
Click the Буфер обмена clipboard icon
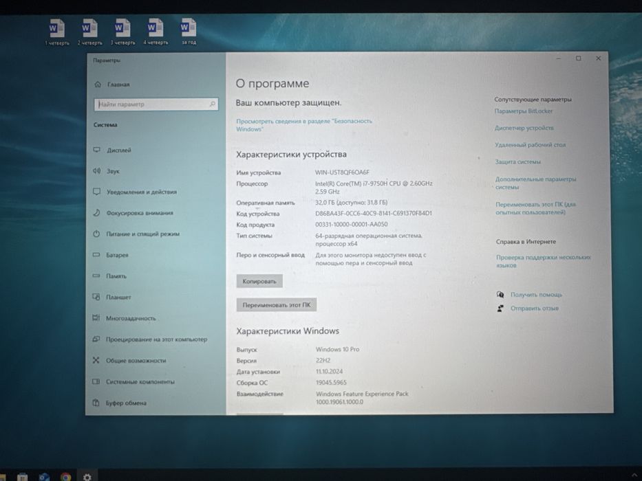point(96,403)
